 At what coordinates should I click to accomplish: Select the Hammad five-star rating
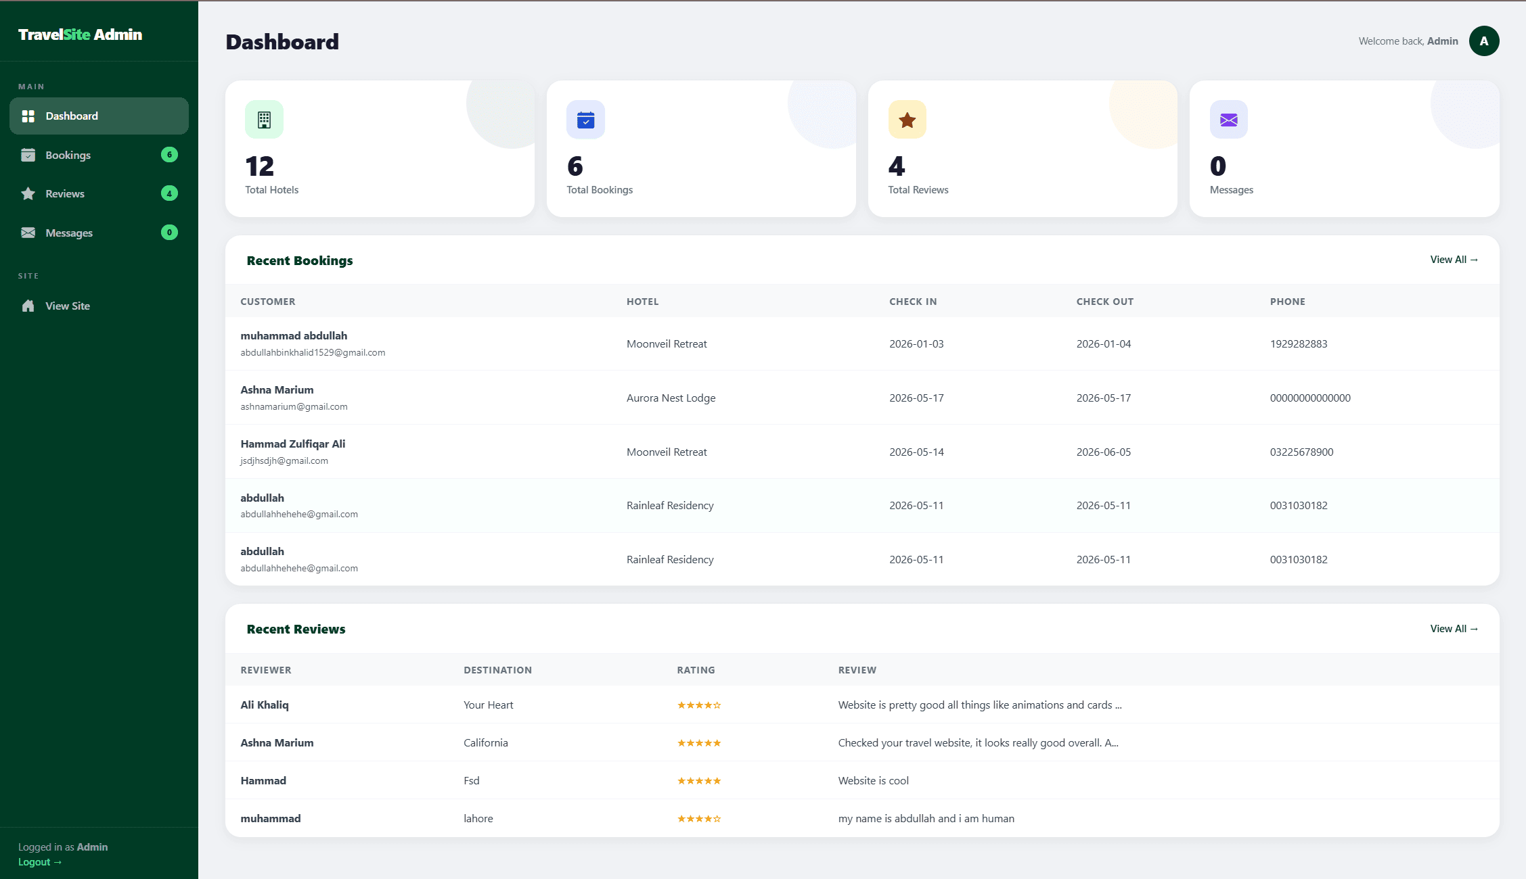coord(699,781)
